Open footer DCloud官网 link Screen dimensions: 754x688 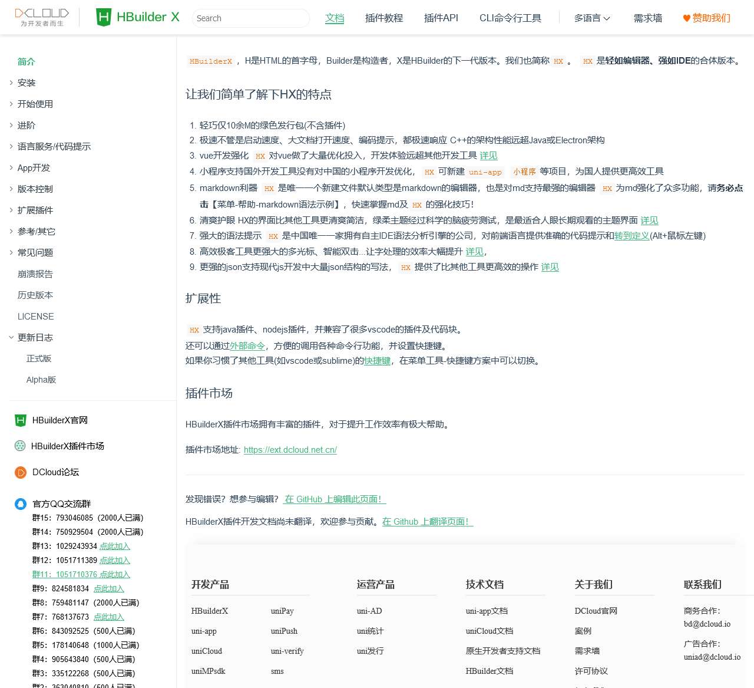coord(596,611)
